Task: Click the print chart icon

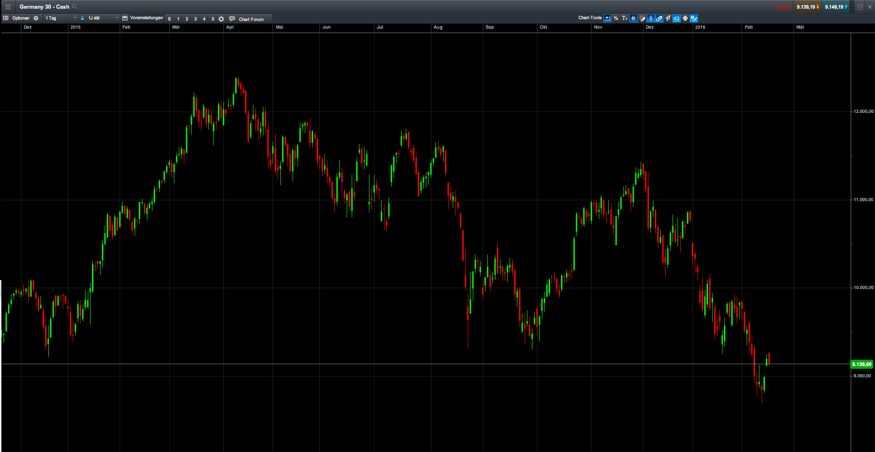Action: click(x=685, y=18)
